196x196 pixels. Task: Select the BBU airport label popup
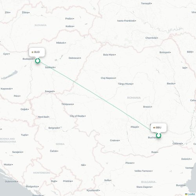click(x=159, y=127)
